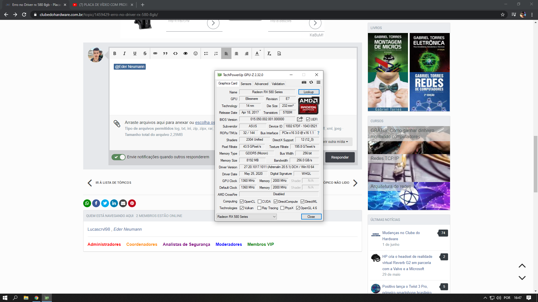Toggle the PhysX checkbox
This screenshot has height=302, width=538.
(x=282, y=208)
